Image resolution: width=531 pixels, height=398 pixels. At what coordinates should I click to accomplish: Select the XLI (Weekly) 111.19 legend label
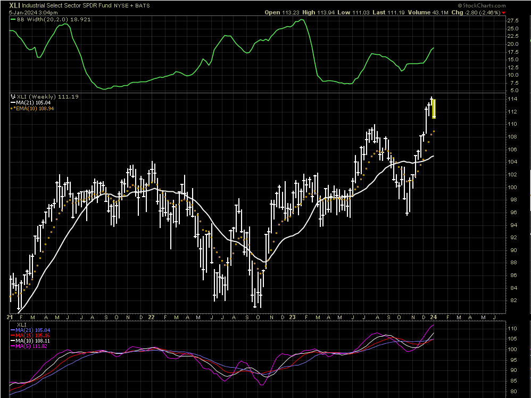point(48,96)
